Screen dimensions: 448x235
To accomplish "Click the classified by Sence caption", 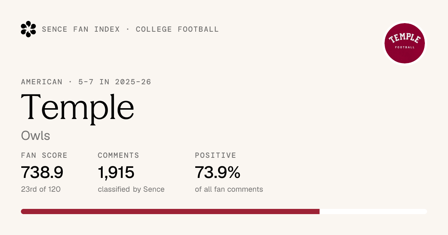I will coord(131,189).
